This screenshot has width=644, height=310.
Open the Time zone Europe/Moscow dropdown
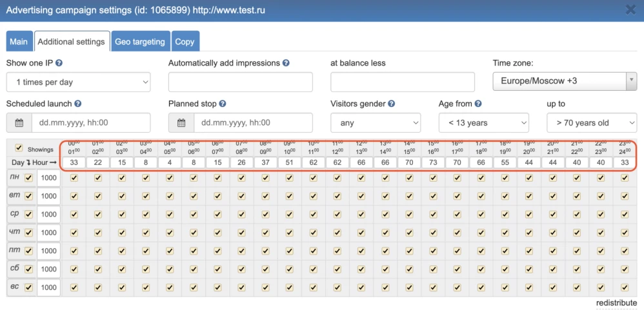click(565, 81)
